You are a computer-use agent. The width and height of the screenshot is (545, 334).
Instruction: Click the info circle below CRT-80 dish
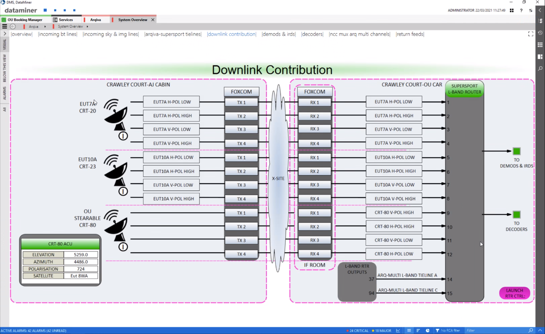coord(123,247)
